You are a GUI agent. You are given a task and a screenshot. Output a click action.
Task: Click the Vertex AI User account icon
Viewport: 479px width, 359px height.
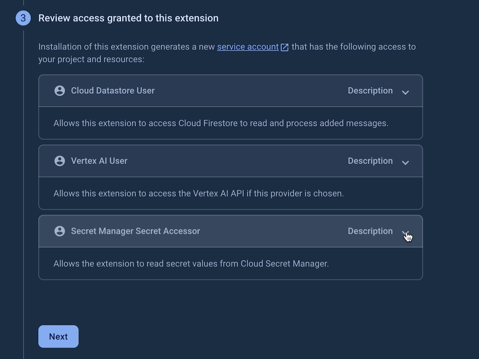tap(60, 161)
